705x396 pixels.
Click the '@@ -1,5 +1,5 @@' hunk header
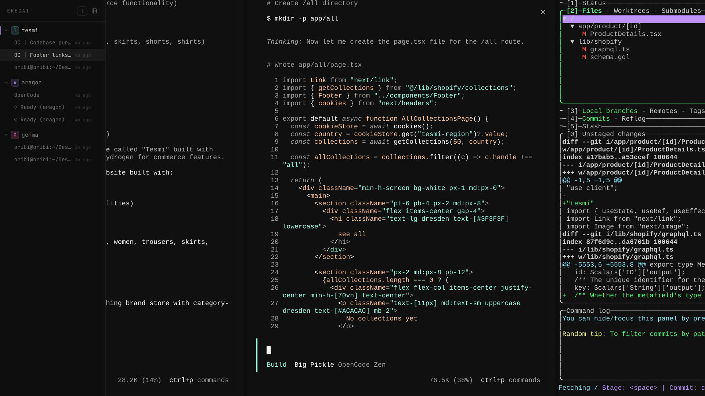point(592,180)
